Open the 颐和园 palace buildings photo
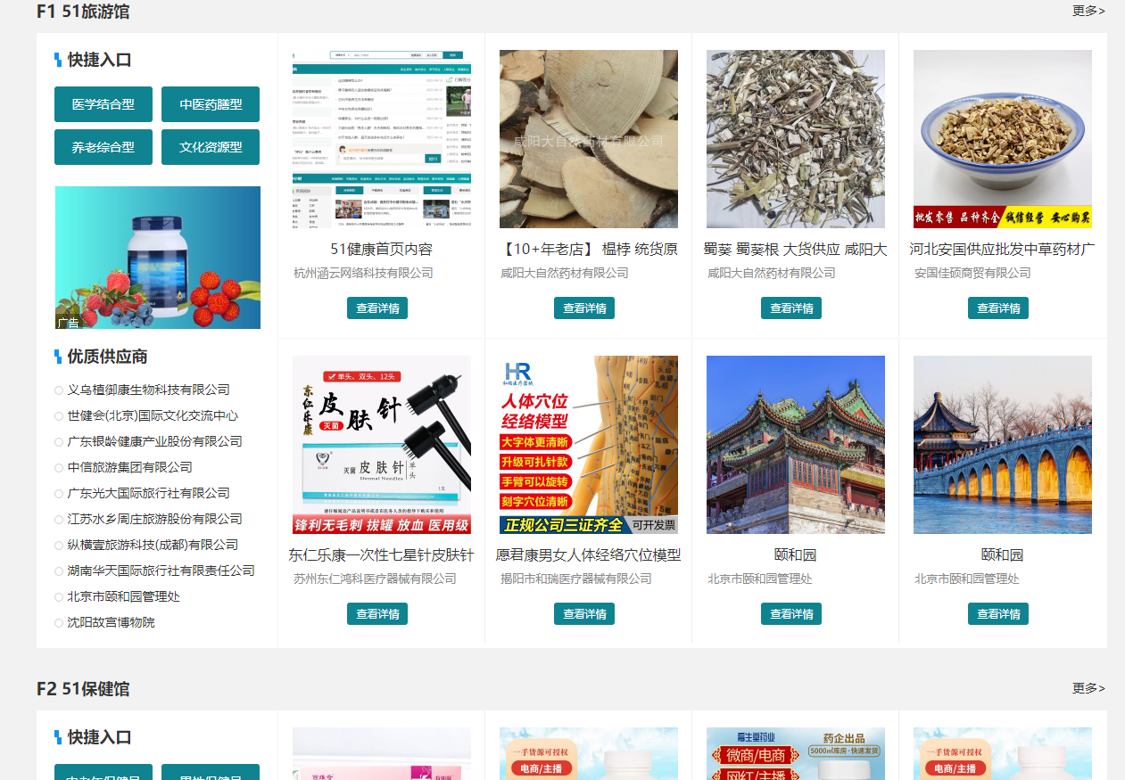 point(796,445)
